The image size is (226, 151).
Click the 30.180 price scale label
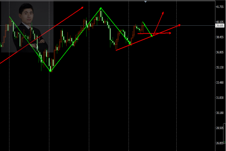(220, 113)
